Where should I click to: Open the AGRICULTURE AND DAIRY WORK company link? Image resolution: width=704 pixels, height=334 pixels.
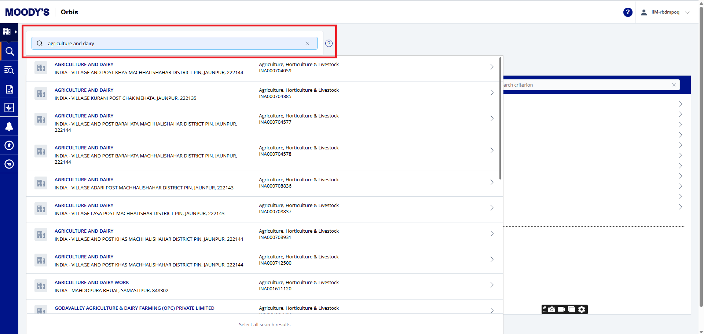(x=92, y=283)
